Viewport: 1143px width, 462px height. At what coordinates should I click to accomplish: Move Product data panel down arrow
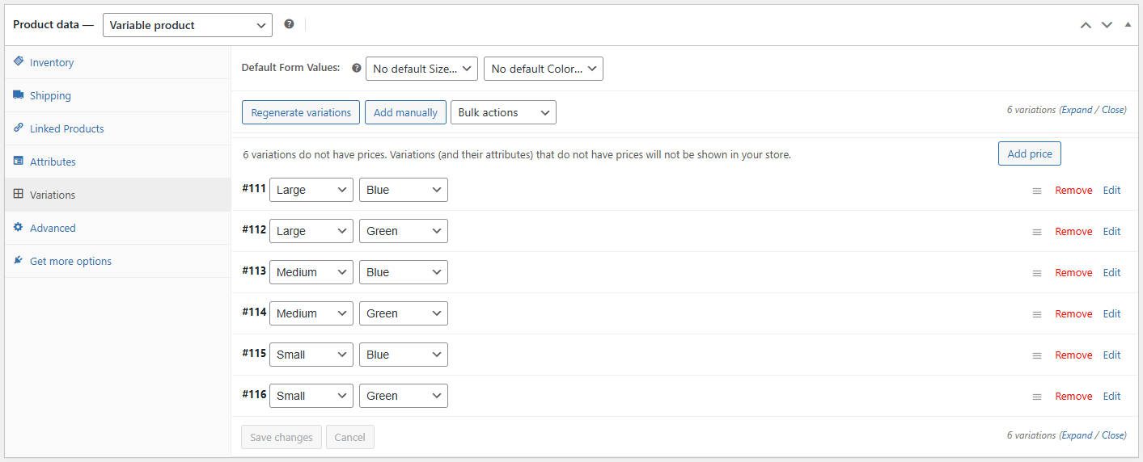pyautogui.click(x=1107, y=25)
